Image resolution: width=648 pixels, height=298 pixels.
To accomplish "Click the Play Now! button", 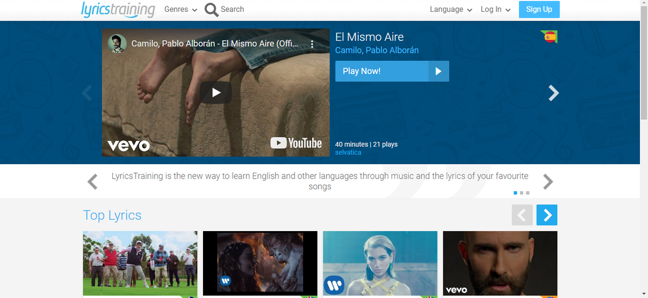I will click(392, 71).
